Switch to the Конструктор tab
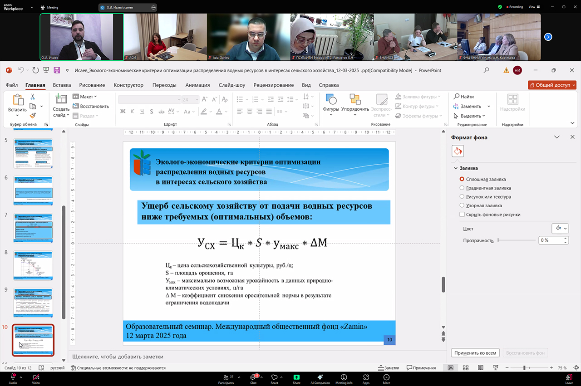581x386 pixels. [x=128, y=85]
